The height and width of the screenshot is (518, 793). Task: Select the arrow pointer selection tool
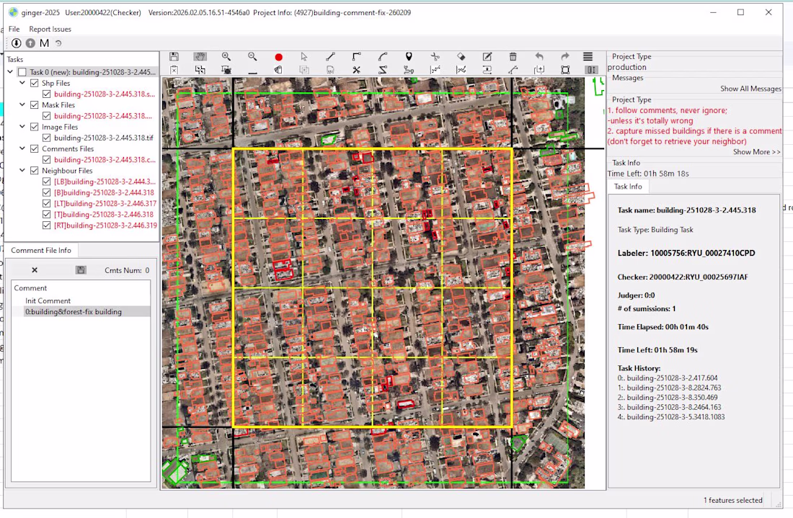click(x=304, y=57)
